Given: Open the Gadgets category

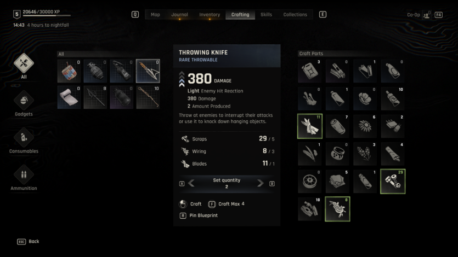Looking at the screenshot, I should click(x=24, y=101).
